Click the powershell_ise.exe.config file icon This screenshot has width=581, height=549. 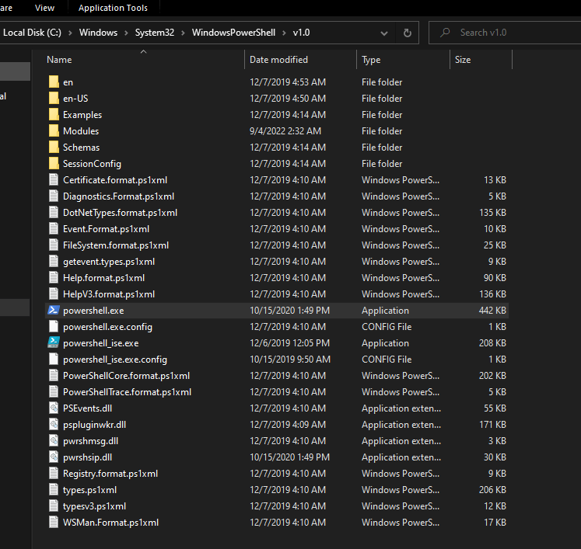[54, 359]
